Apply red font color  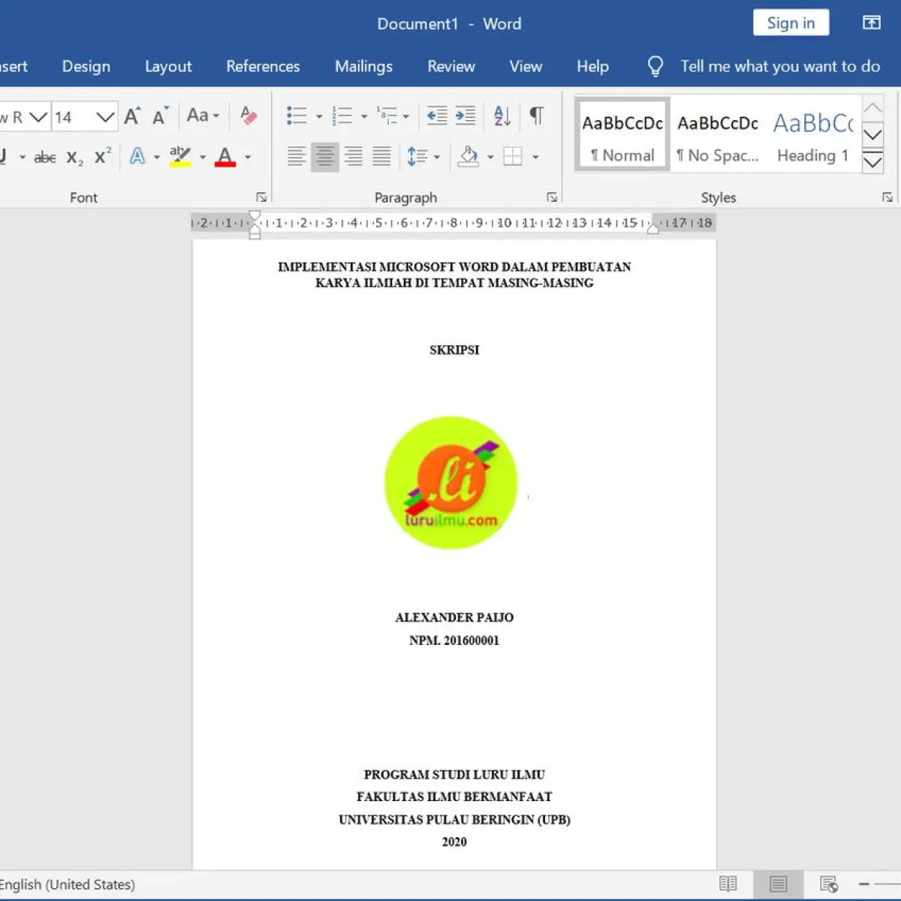225,156
